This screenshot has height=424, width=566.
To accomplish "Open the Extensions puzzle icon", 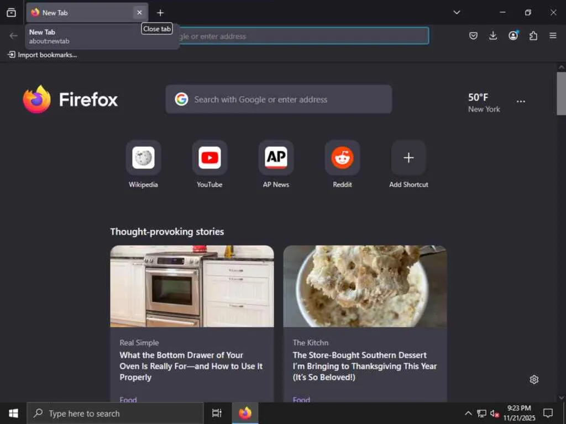I will (533, 35).
